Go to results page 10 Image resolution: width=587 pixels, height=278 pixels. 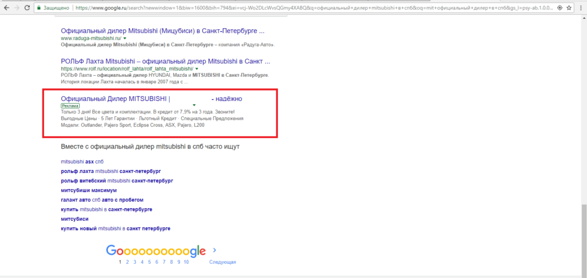pyautogui.click(x=186, y=263)
